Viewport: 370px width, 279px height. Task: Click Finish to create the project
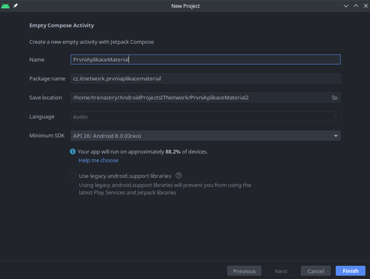(350, 271)
